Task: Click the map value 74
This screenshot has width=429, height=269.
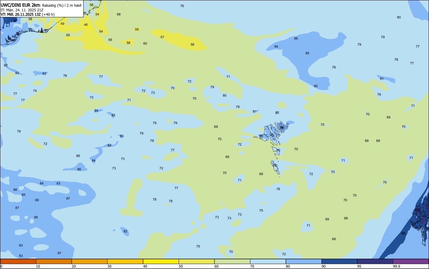Action: [35, 91]
